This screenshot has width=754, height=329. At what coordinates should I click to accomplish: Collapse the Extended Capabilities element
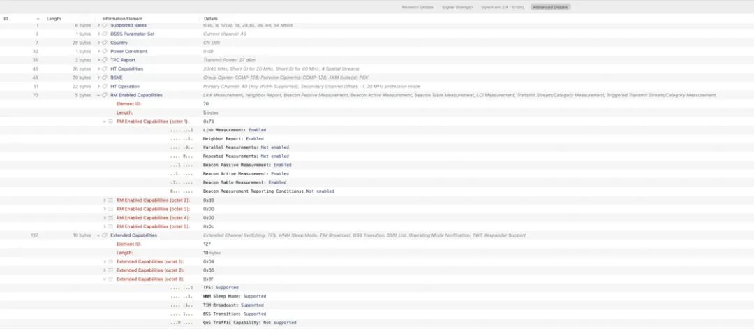pos(98,235)
